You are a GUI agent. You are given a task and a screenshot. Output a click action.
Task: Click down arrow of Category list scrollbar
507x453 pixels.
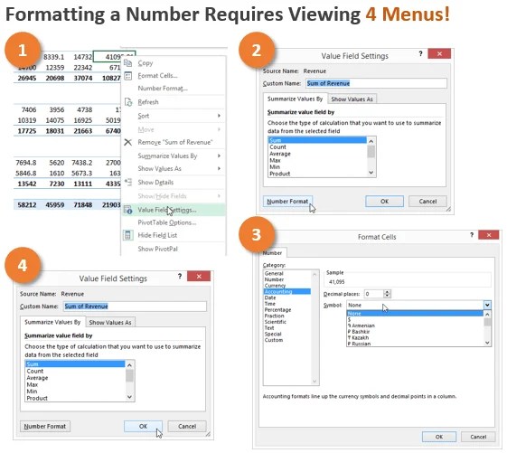pyautogui.click(x=315, y=382)
